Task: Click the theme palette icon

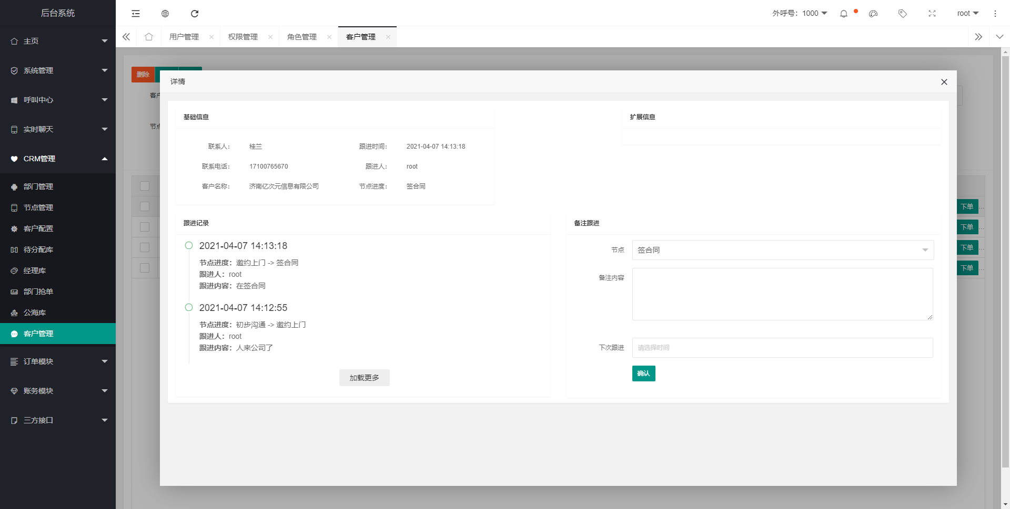Action: point(873,14)
